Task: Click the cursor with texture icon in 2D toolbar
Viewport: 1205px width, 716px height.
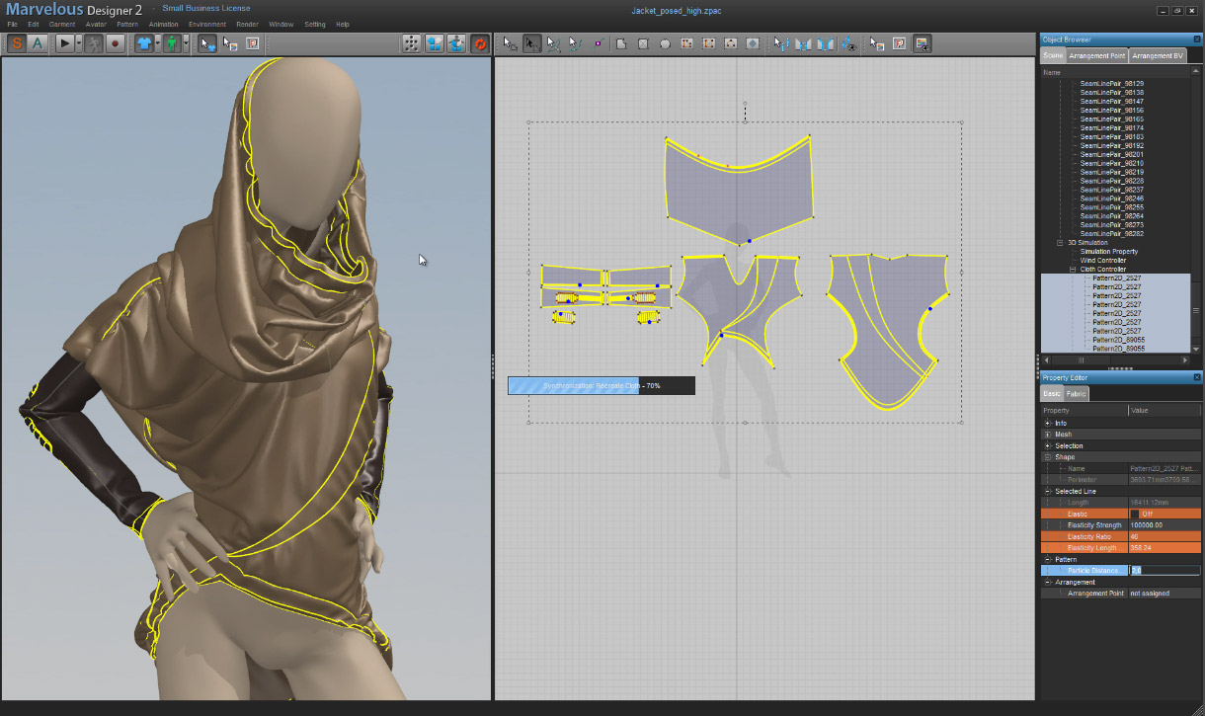Action: [877, 43]
